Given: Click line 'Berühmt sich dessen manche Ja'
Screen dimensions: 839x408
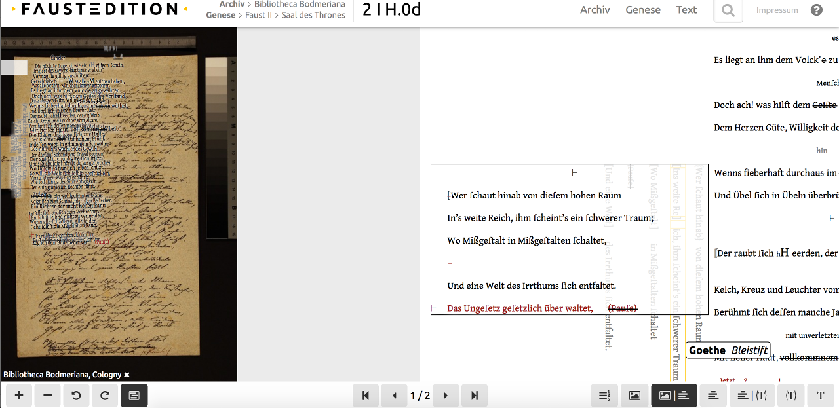Looking at the screenshot, I should [x=776, y=312].
